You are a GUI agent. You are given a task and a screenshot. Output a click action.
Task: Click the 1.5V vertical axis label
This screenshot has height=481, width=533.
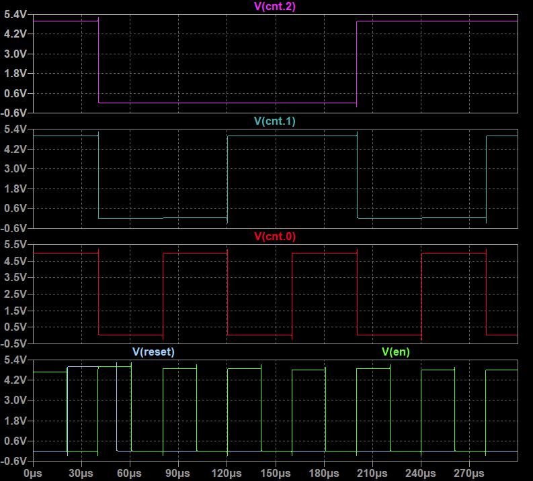(x=15, y=311)
